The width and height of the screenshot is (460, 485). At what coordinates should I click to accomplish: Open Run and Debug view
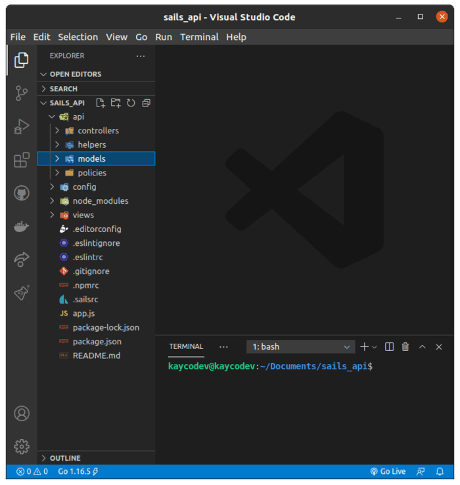(x=21, y=127)
